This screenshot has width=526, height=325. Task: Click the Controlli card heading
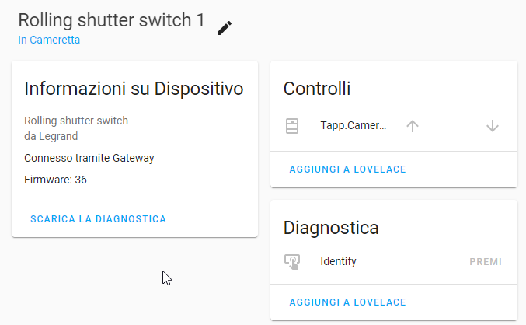click(317, 89)
